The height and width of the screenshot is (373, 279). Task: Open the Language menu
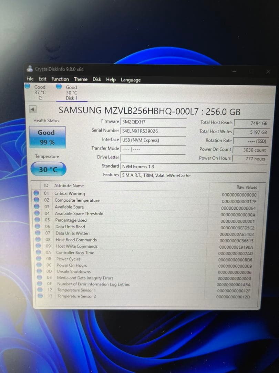(131, 80)
